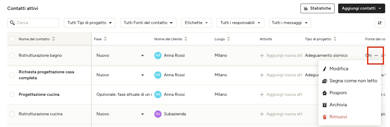
Task: Open Fase dropdown for Ristrutturazione bagno
Action: pyautogui.click(x=142, y=56)
